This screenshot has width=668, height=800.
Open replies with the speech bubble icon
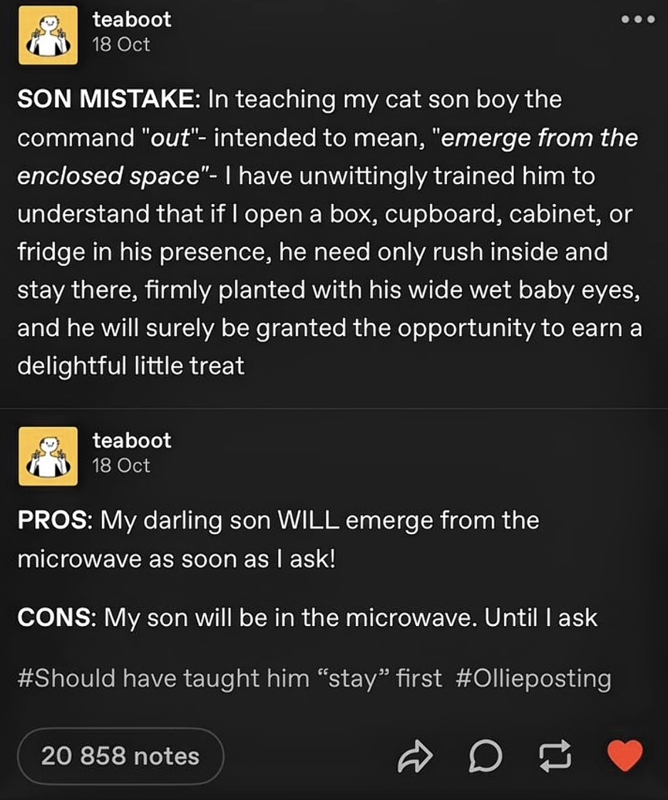486,756
